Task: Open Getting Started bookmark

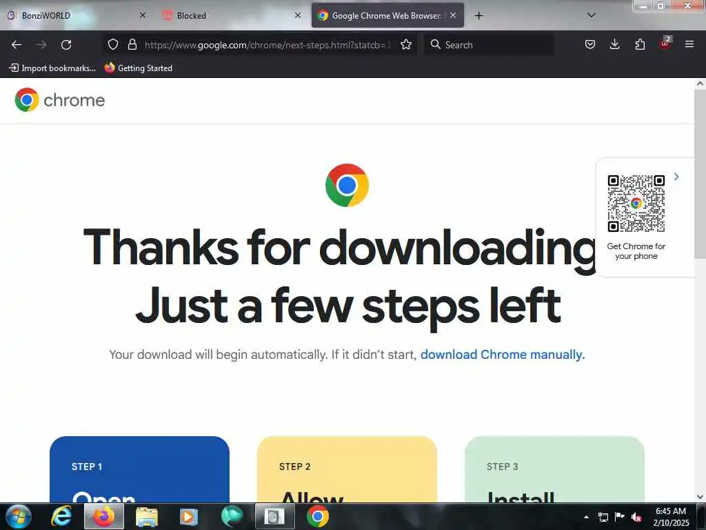Action: [138, 68]
